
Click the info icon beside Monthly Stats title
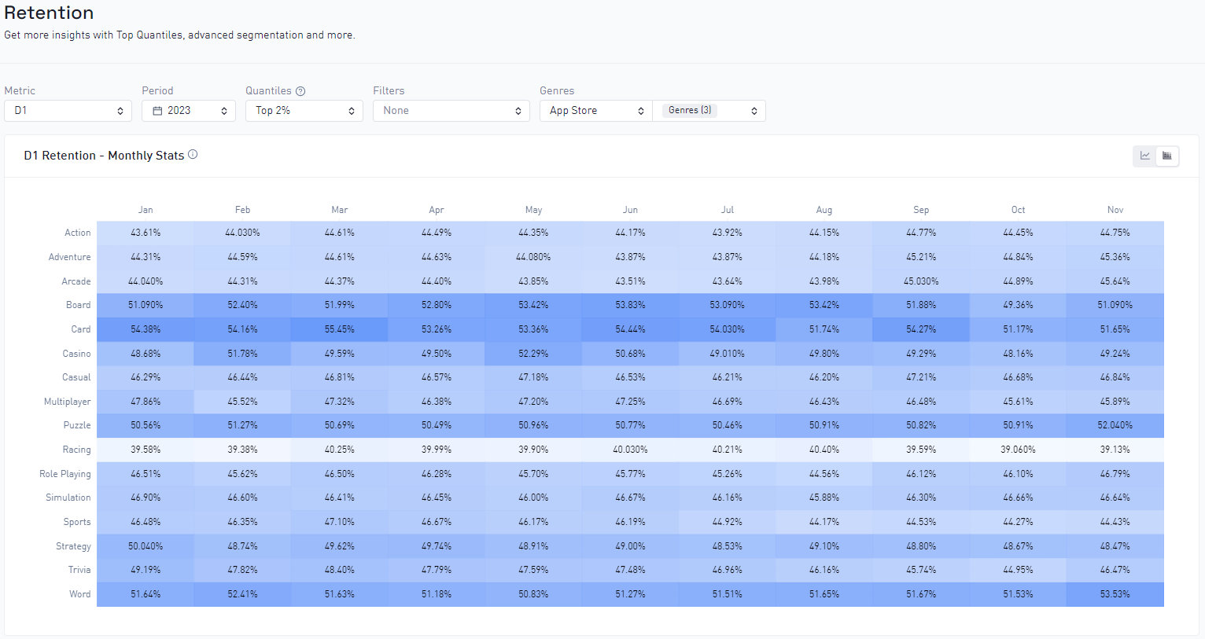pos(193,155)
